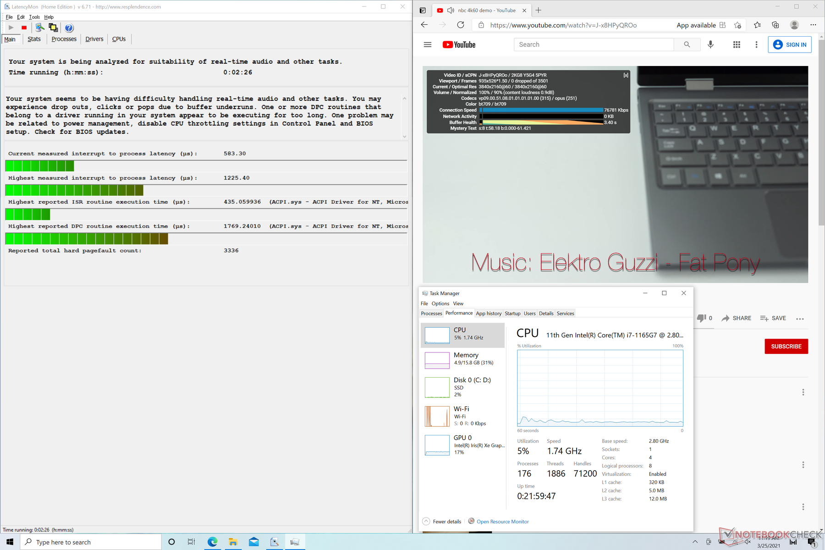
Task: Open File Explorer from the taskbar
Action: click(x=233, y=542)
